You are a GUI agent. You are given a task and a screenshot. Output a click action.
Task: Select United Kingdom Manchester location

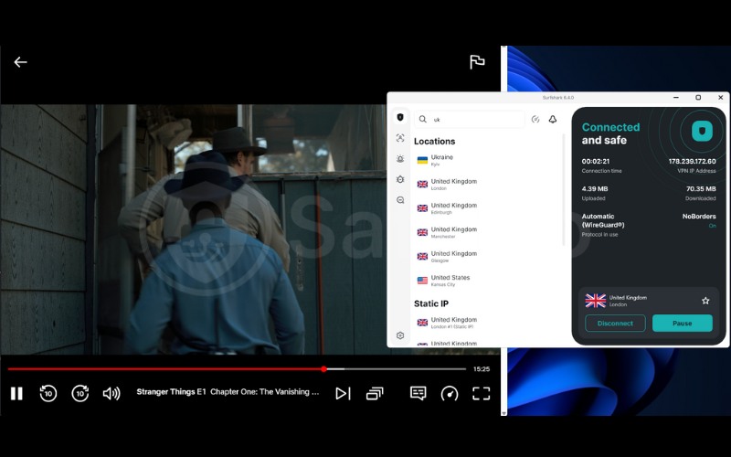tap(487, 232)
